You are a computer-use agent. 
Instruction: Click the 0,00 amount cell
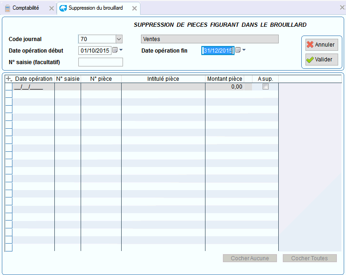click(225, 87)
